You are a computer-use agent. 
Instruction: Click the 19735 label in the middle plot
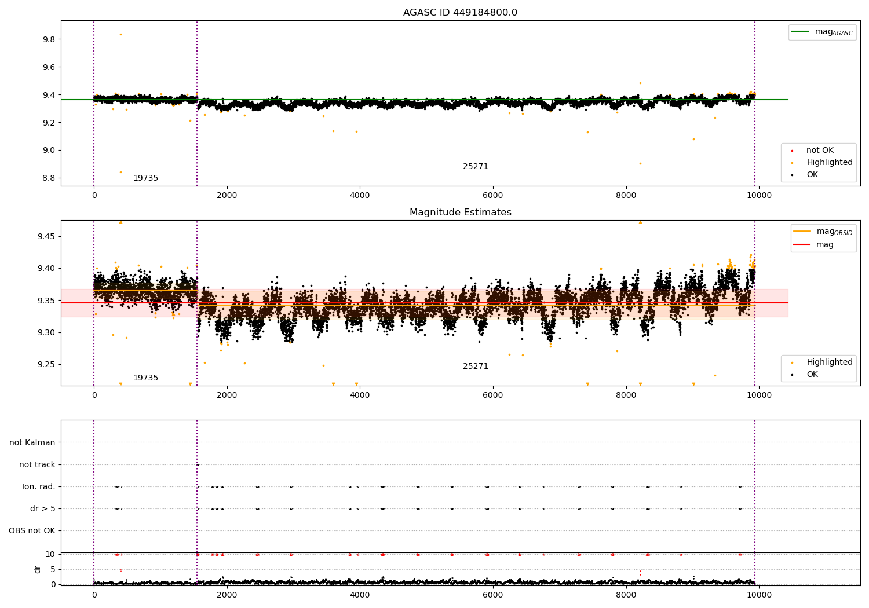pyautogui.click(x=145, y=378)
